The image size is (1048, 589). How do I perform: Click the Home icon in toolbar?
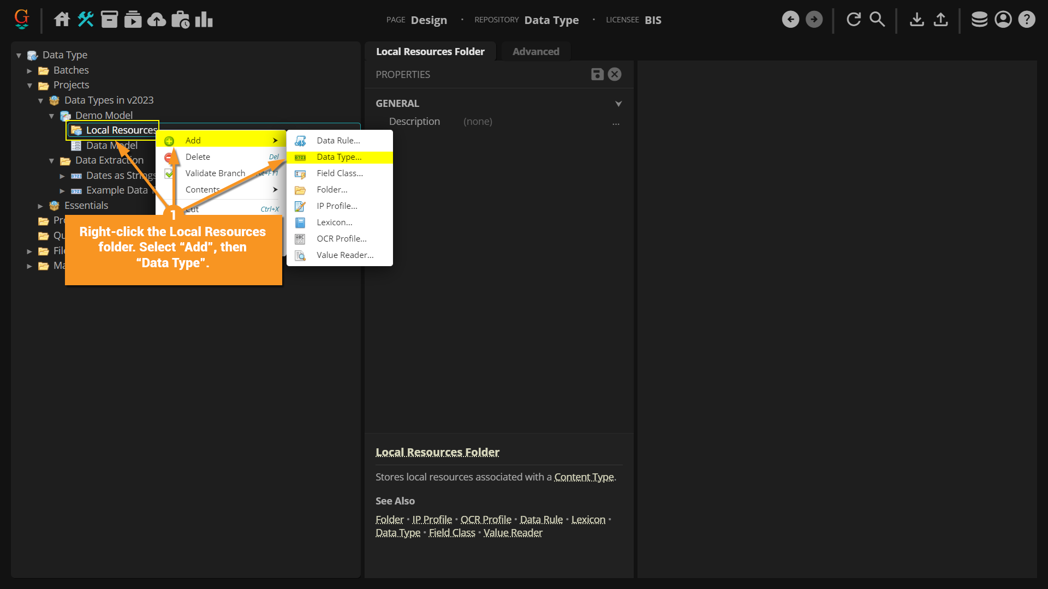62,20
